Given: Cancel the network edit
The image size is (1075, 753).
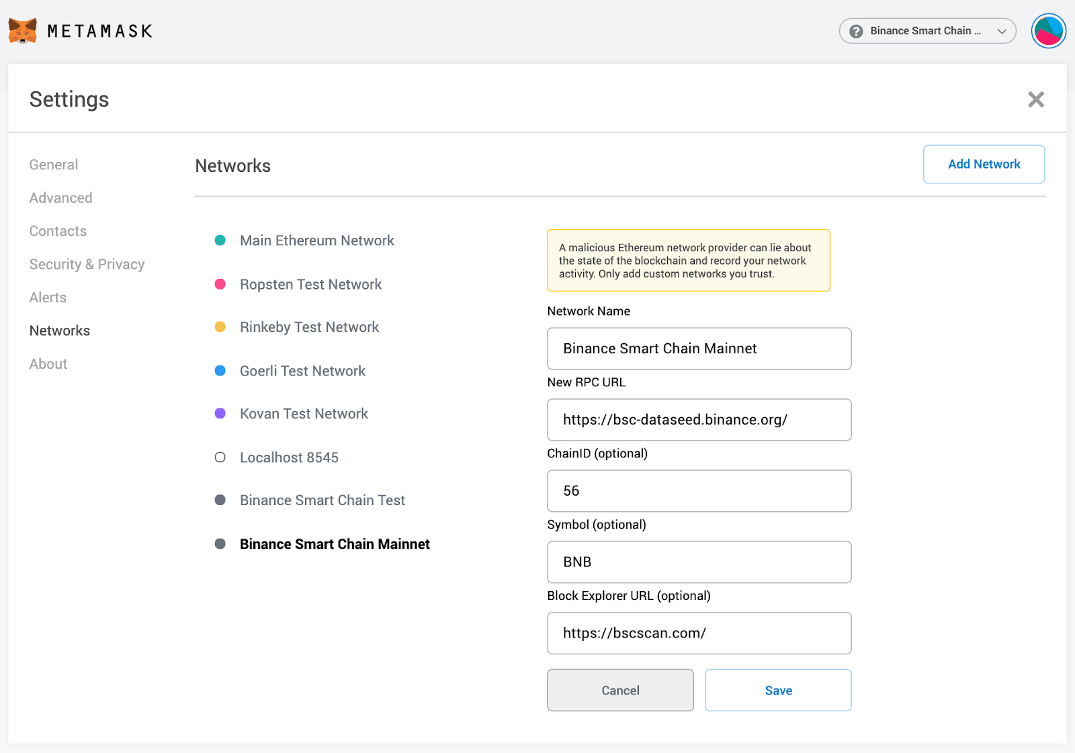Looking at the screenshot, I should [x=620, y=690].
